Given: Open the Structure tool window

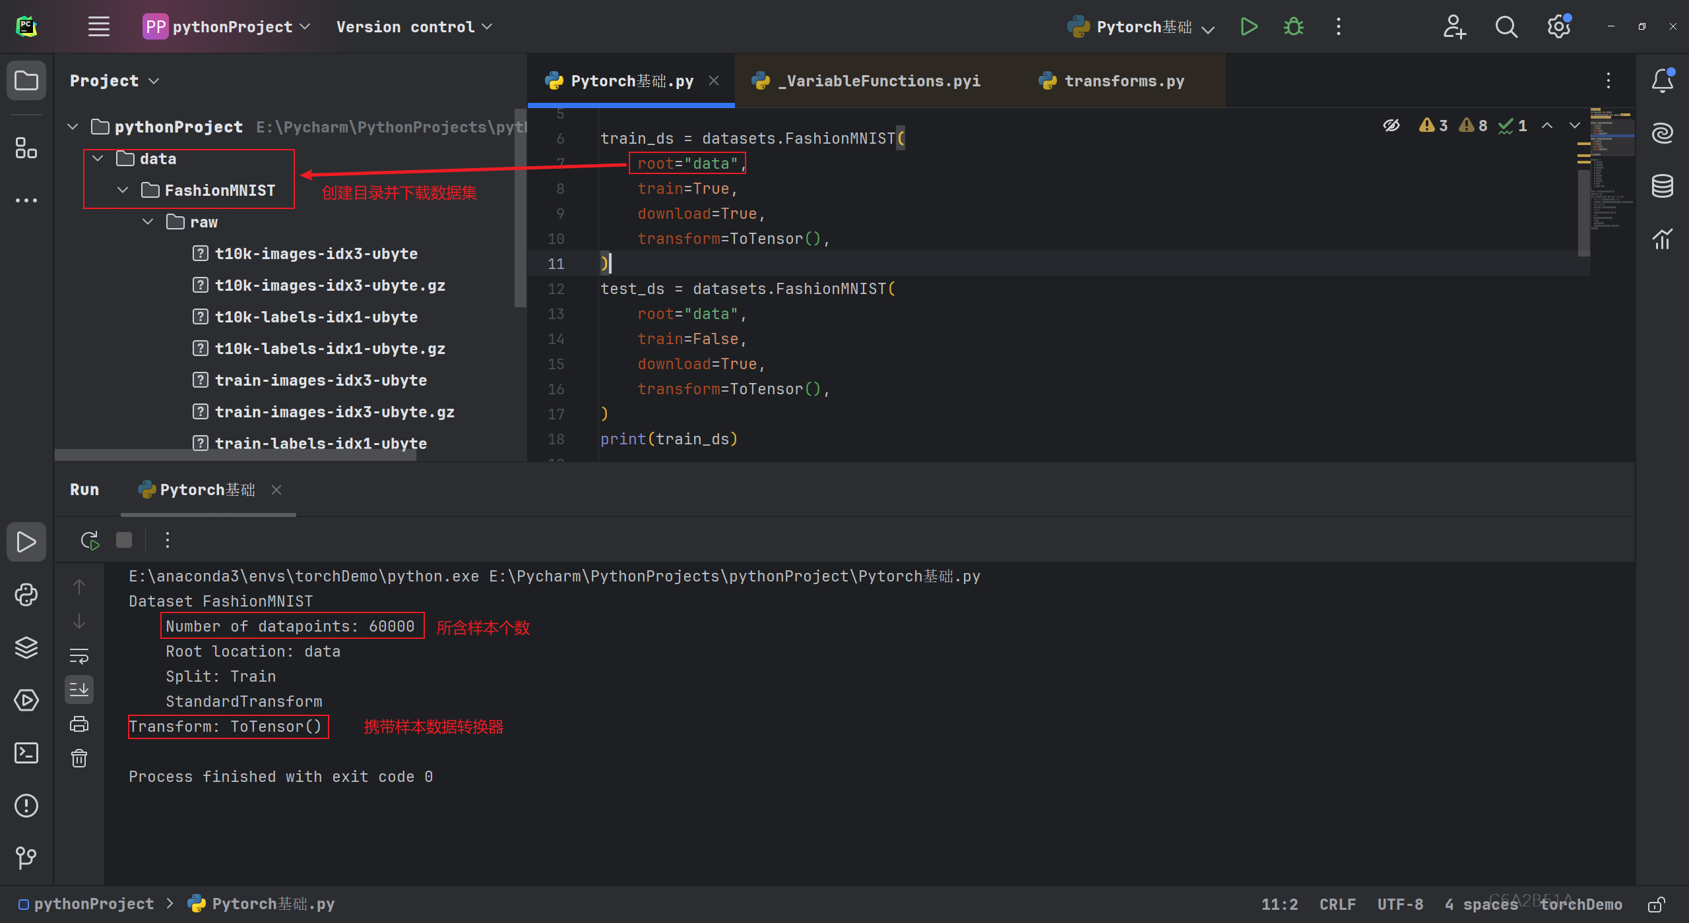Looking at the screenshot, I should pyautogui.click(x=26, y=148).
